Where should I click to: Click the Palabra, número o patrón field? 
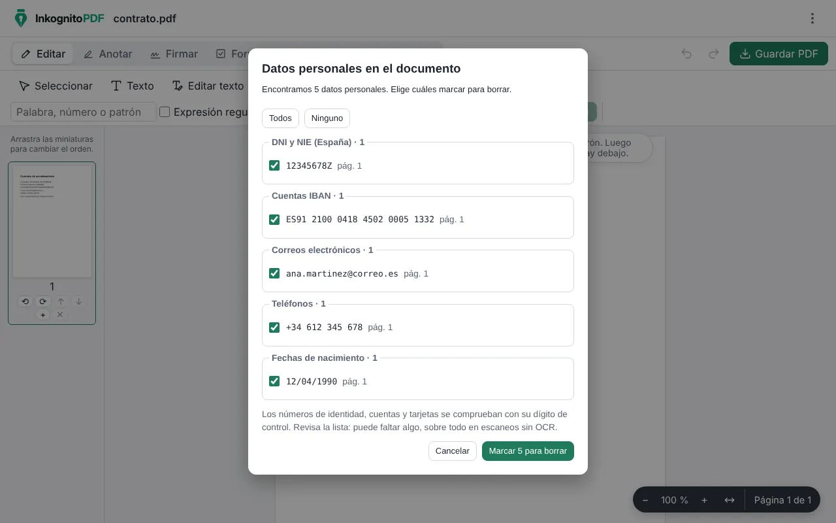pyautogui.click(x=84, y=112)
